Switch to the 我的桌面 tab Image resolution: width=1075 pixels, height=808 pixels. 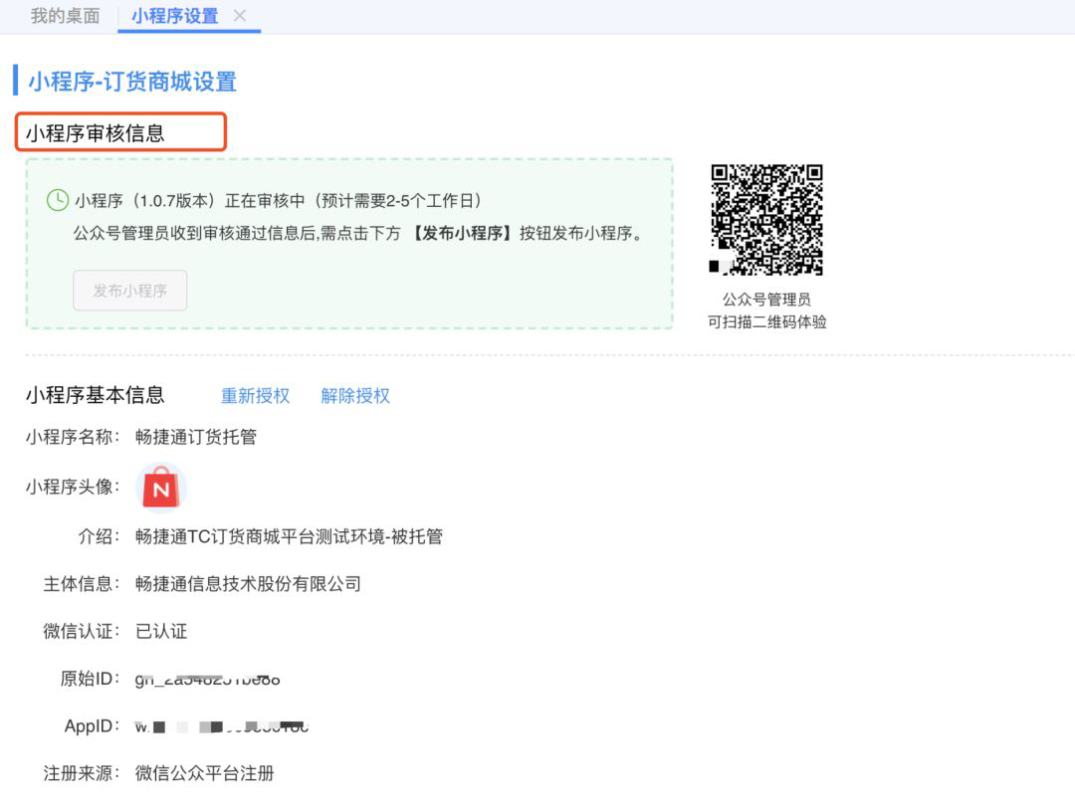tap(65, 16)
